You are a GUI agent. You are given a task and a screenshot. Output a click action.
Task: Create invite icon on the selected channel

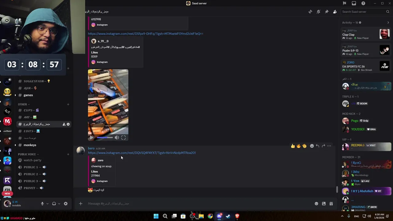(64, 124)
